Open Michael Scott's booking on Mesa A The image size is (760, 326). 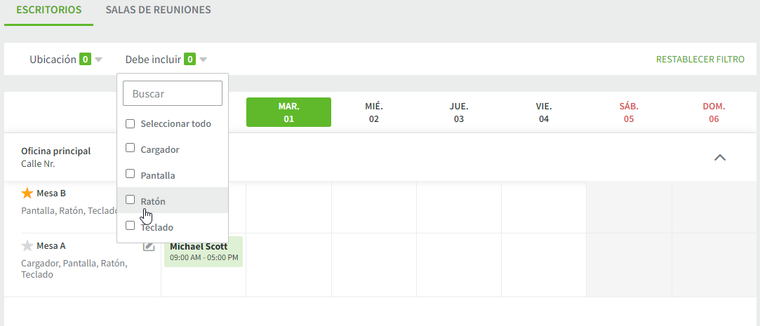click(204, 251)
